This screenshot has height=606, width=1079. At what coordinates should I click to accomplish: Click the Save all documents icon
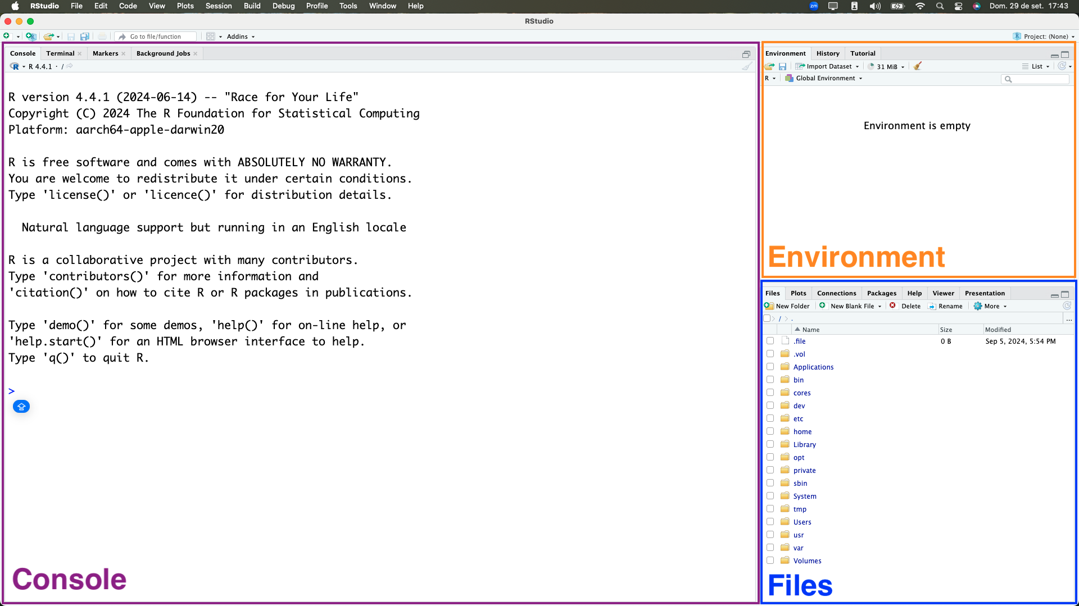pyautogui.click(x=84, y=37)
